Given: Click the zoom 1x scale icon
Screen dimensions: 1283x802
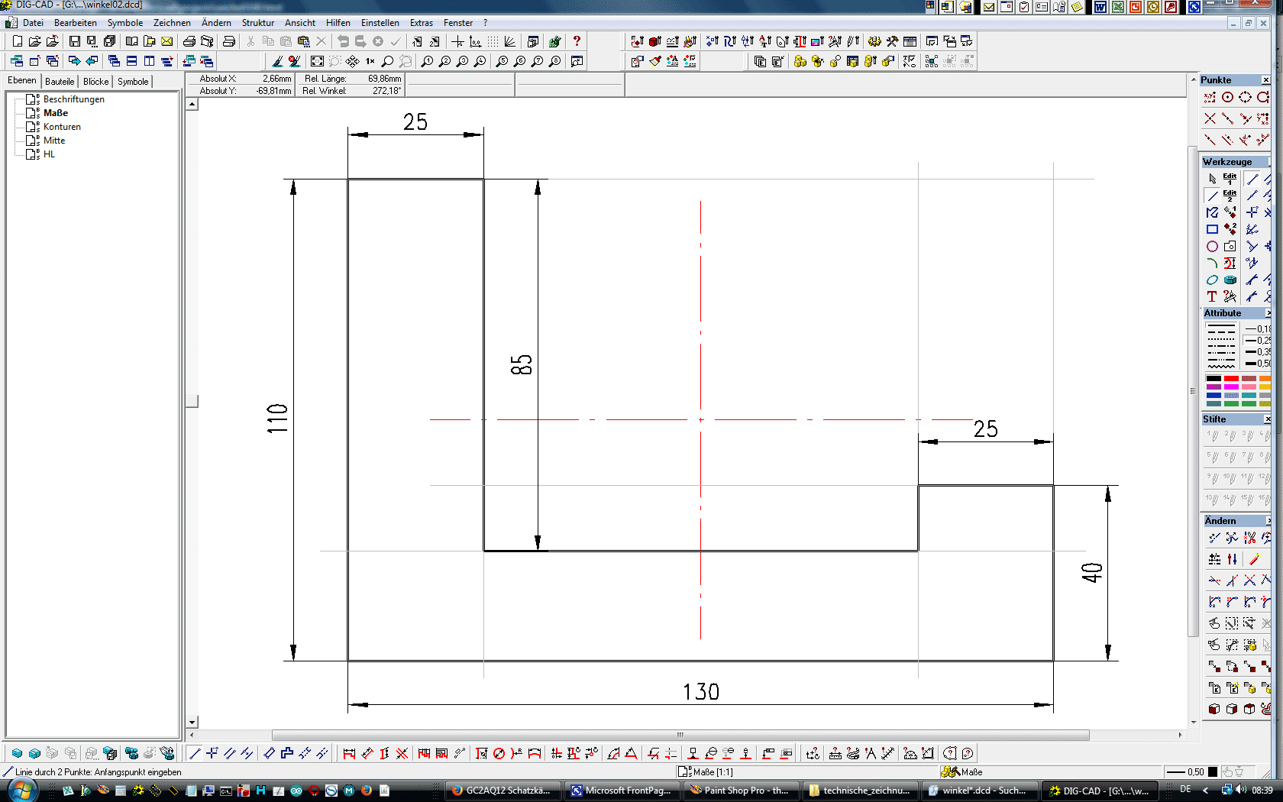Looking at the screenshot, I should pos(370,61).
